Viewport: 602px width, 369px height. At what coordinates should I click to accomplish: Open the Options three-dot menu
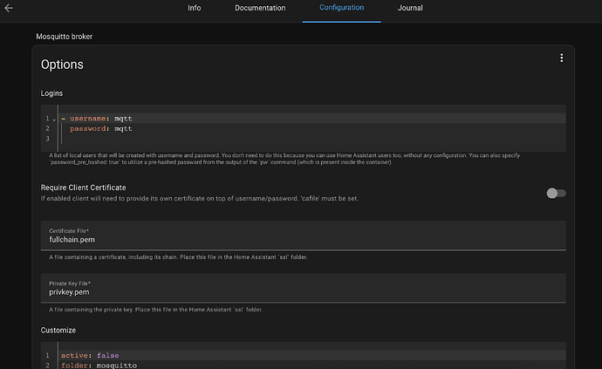click(561, 58)
